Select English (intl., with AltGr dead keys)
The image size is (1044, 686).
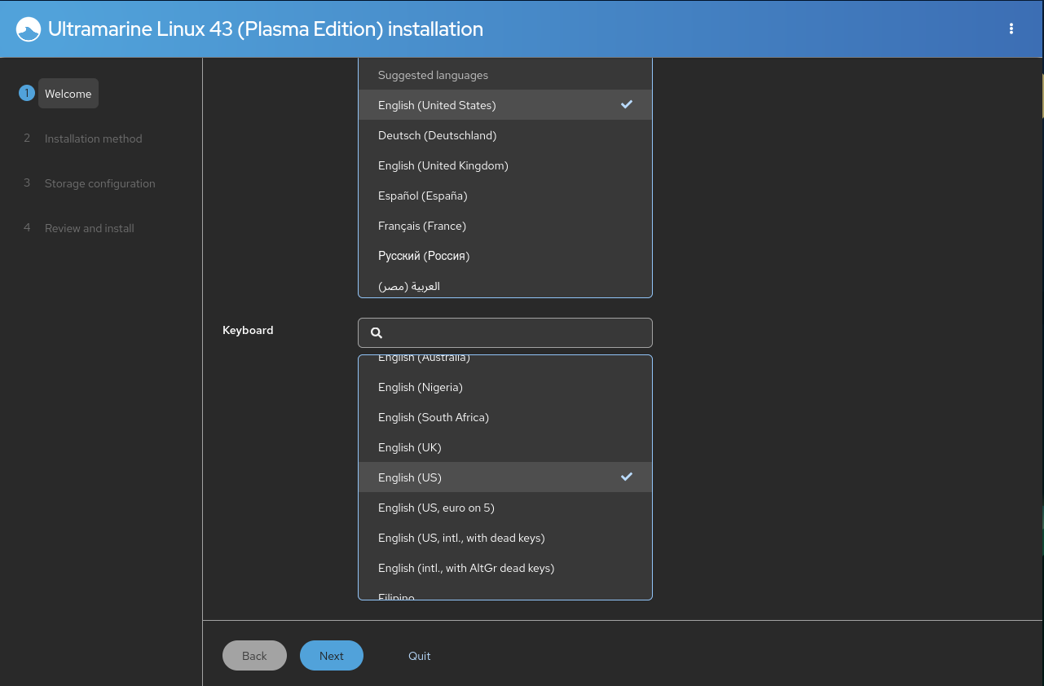tap(466, 568)
